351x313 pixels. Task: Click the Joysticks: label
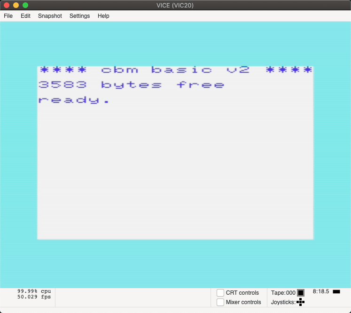pyautogui.click(x=283, y=302)
